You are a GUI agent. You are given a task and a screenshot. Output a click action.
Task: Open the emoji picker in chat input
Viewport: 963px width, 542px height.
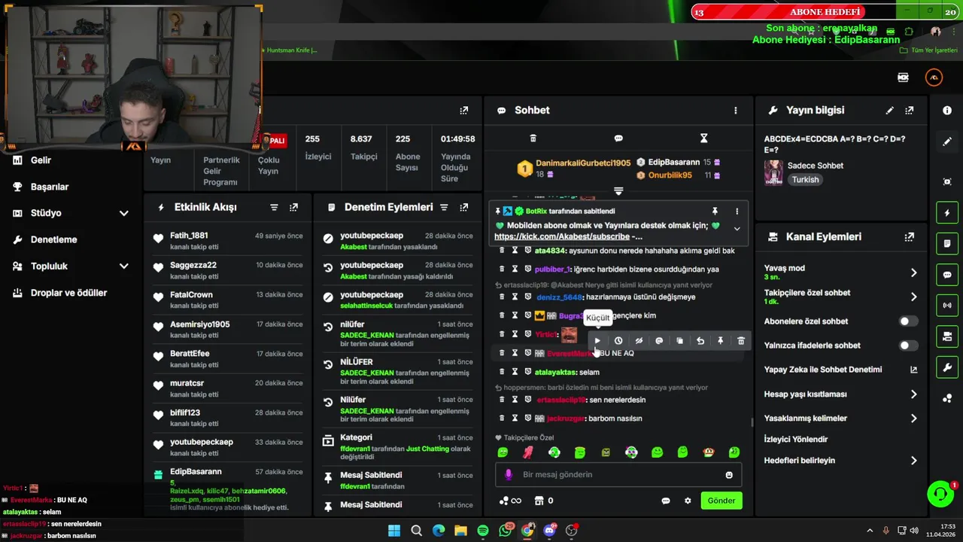tap(729, 475)
